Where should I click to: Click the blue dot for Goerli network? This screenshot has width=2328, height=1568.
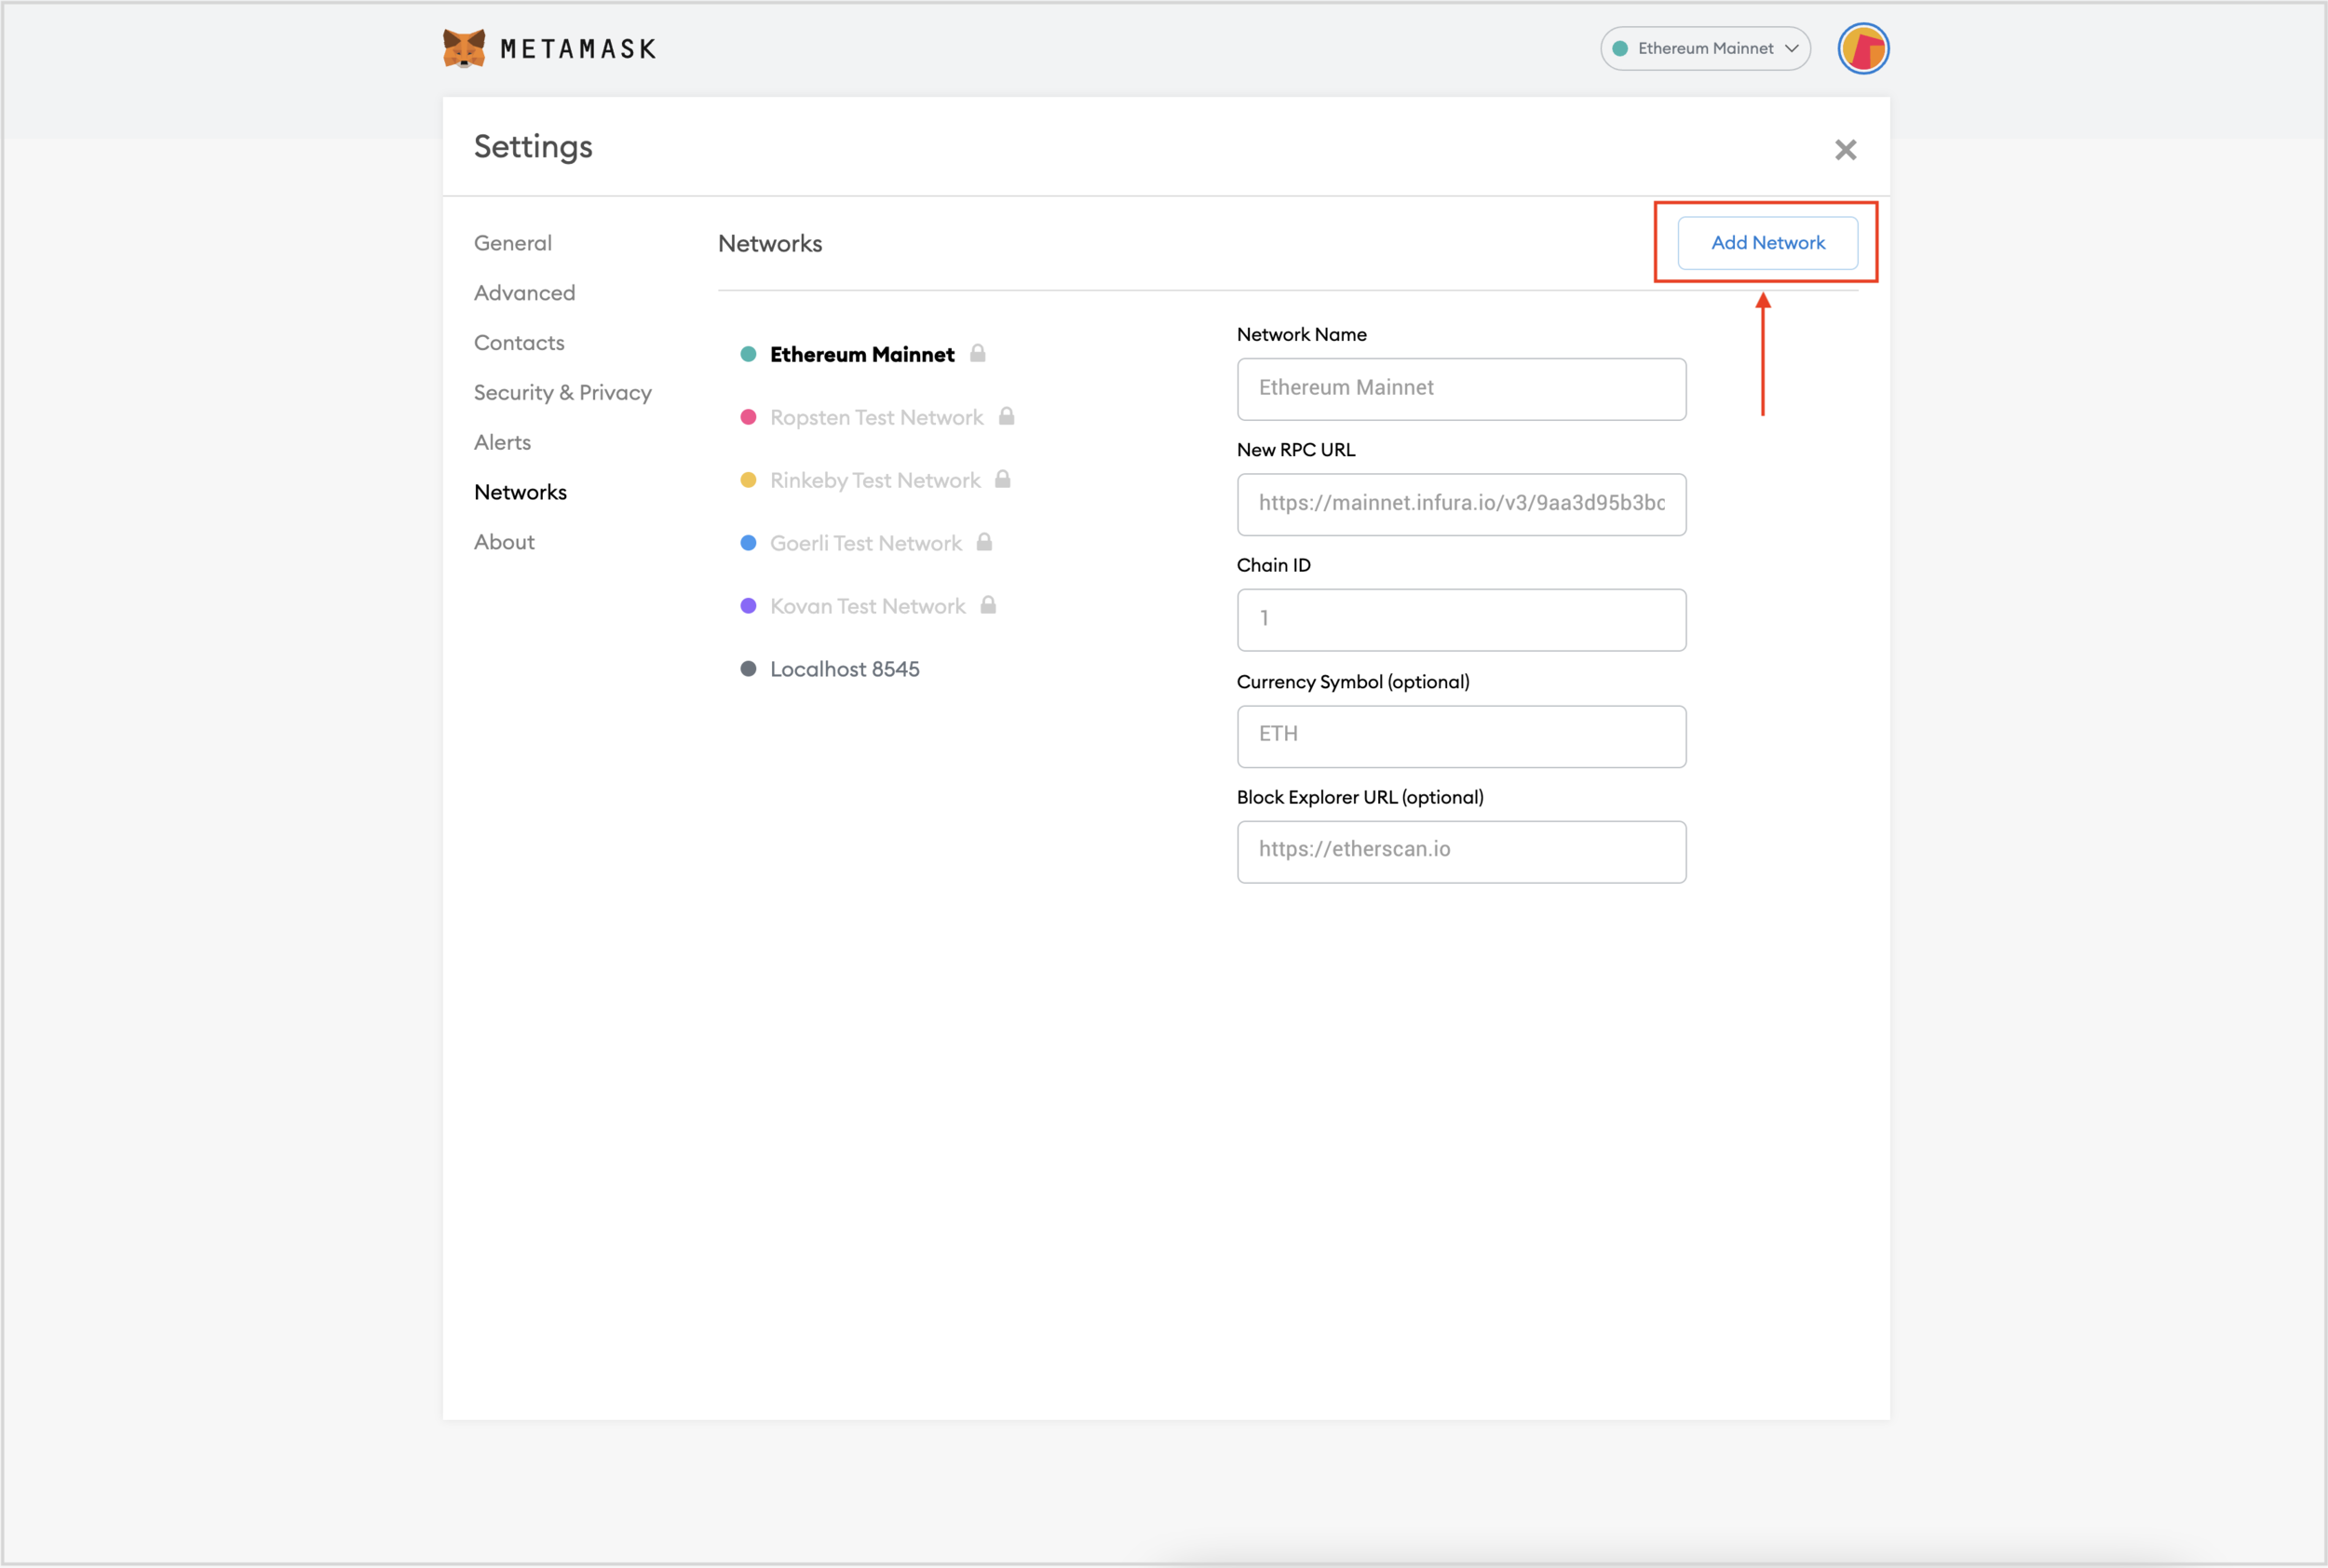[748, 543]
